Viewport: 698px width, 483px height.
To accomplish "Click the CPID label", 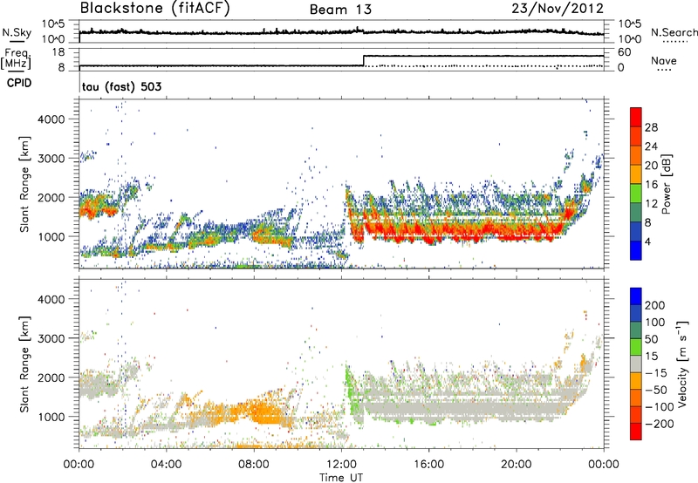I will (19, 83).
